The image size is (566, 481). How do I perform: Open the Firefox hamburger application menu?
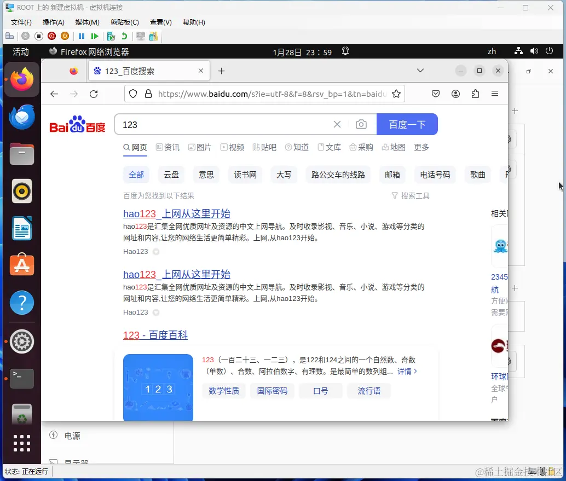495,94
